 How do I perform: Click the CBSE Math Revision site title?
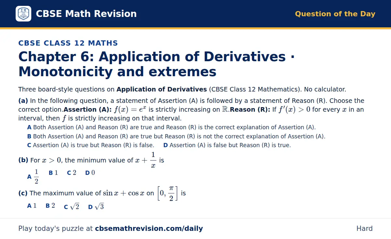86,14
